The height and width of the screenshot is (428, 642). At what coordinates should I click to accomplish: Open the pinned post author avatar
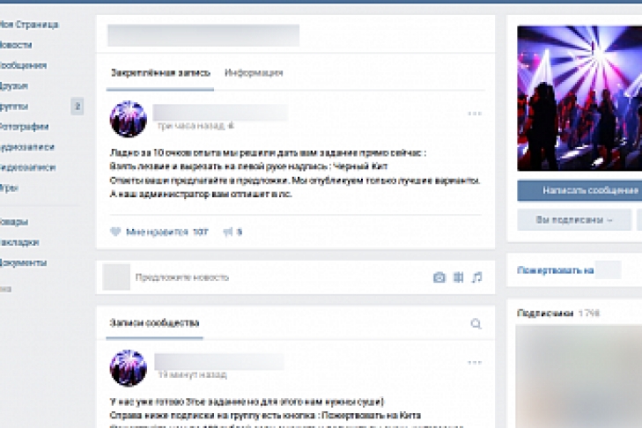coord(128,119)
